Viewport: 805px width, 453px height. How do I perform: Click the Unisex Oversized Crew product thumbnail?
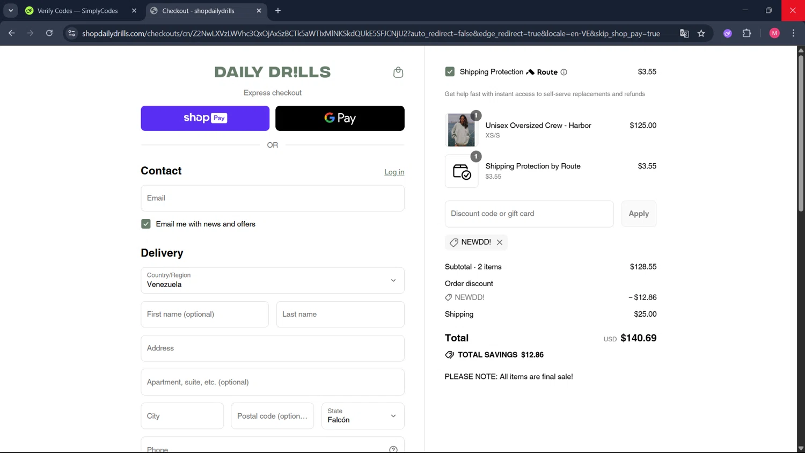pos(462,130)
